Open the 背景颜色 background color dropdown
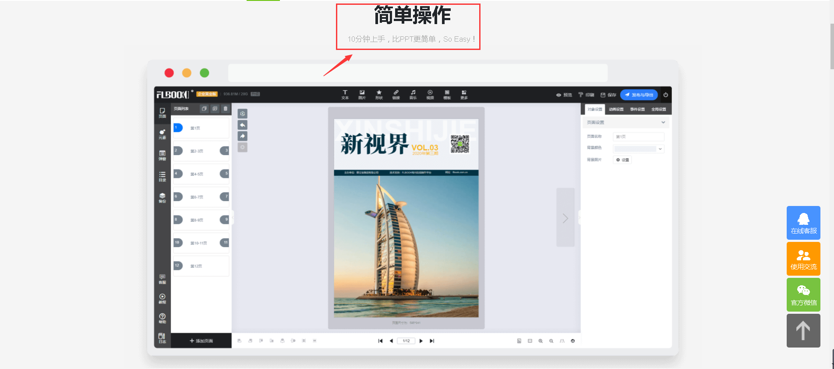 (x=639, y=149)
